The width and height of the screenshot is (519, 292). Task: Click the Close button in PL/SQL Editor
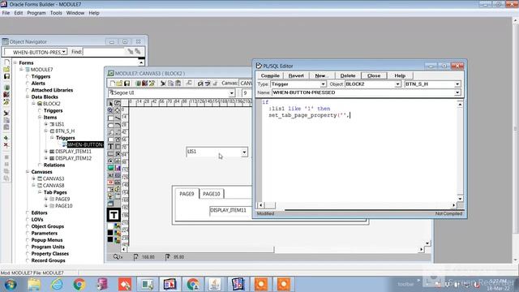(x=374, y=75)
